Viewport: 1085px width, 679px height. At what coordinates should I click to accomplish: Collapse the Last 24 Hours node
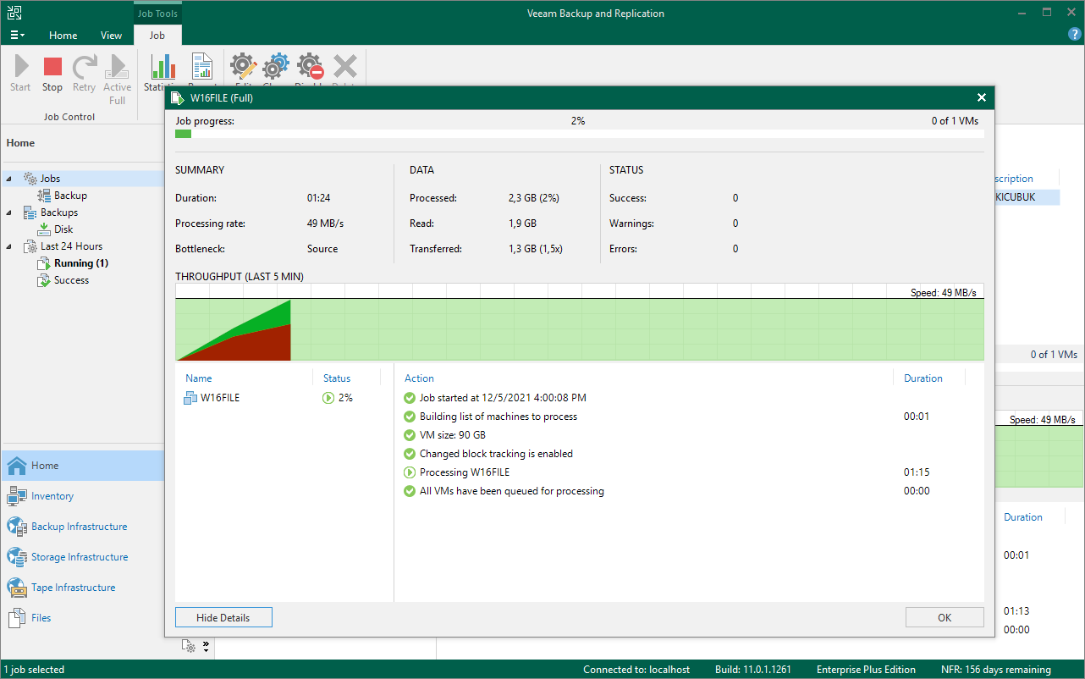coord(10,246)
